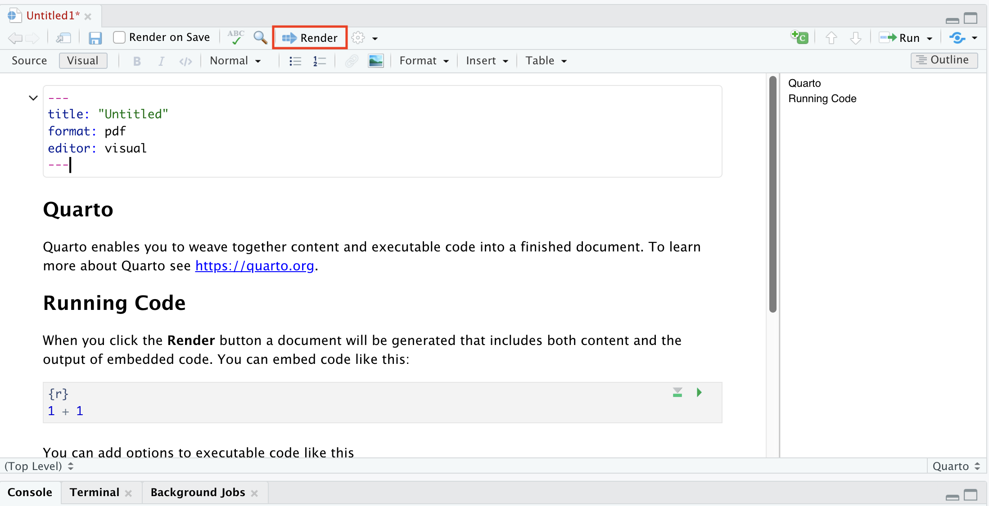Collapse the YAML header chevron

(33, 98)
